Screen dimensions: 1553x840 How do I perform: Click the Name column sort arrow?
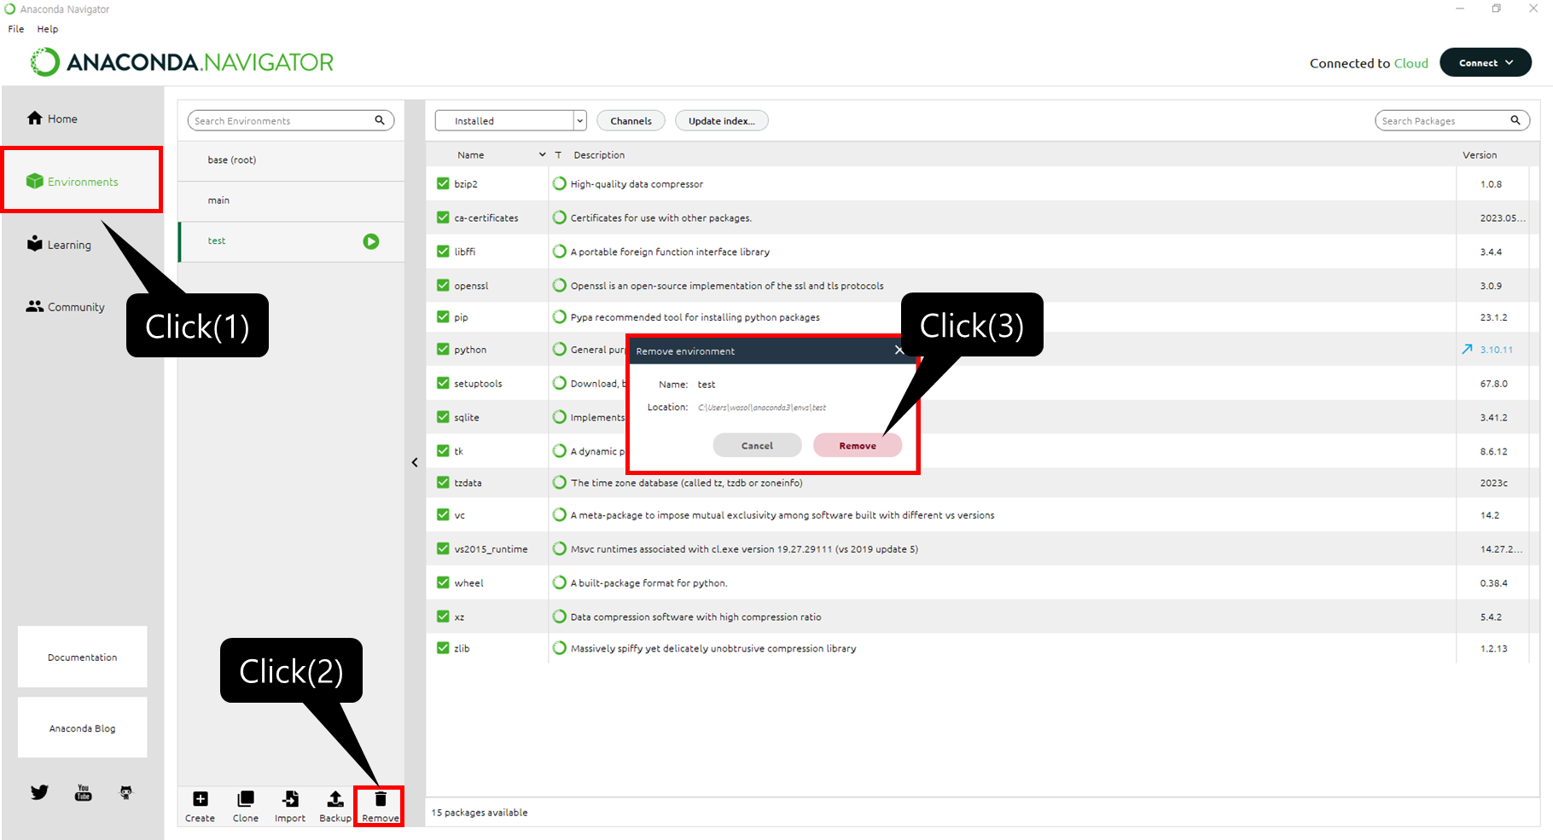tap(542, 154)
